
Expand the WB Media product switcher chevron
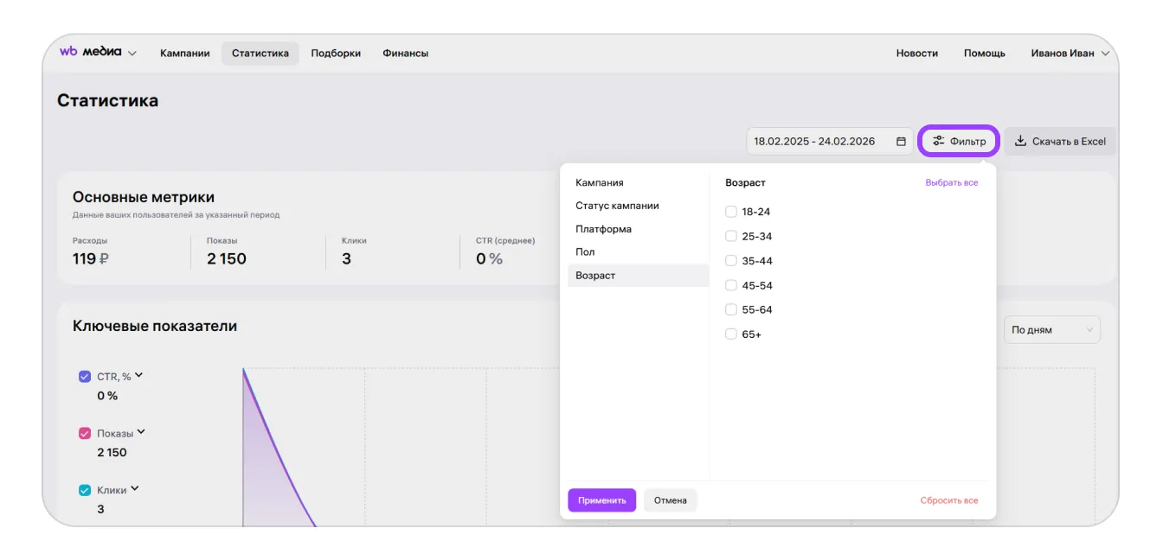[x=132, y=54]
